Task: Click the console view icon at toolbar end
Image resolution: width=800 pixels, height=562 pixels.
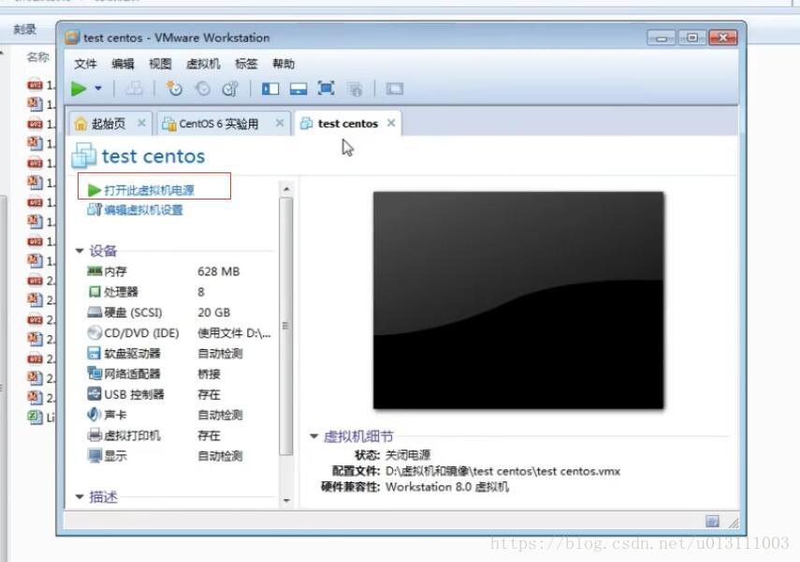Action: [395, 89]
